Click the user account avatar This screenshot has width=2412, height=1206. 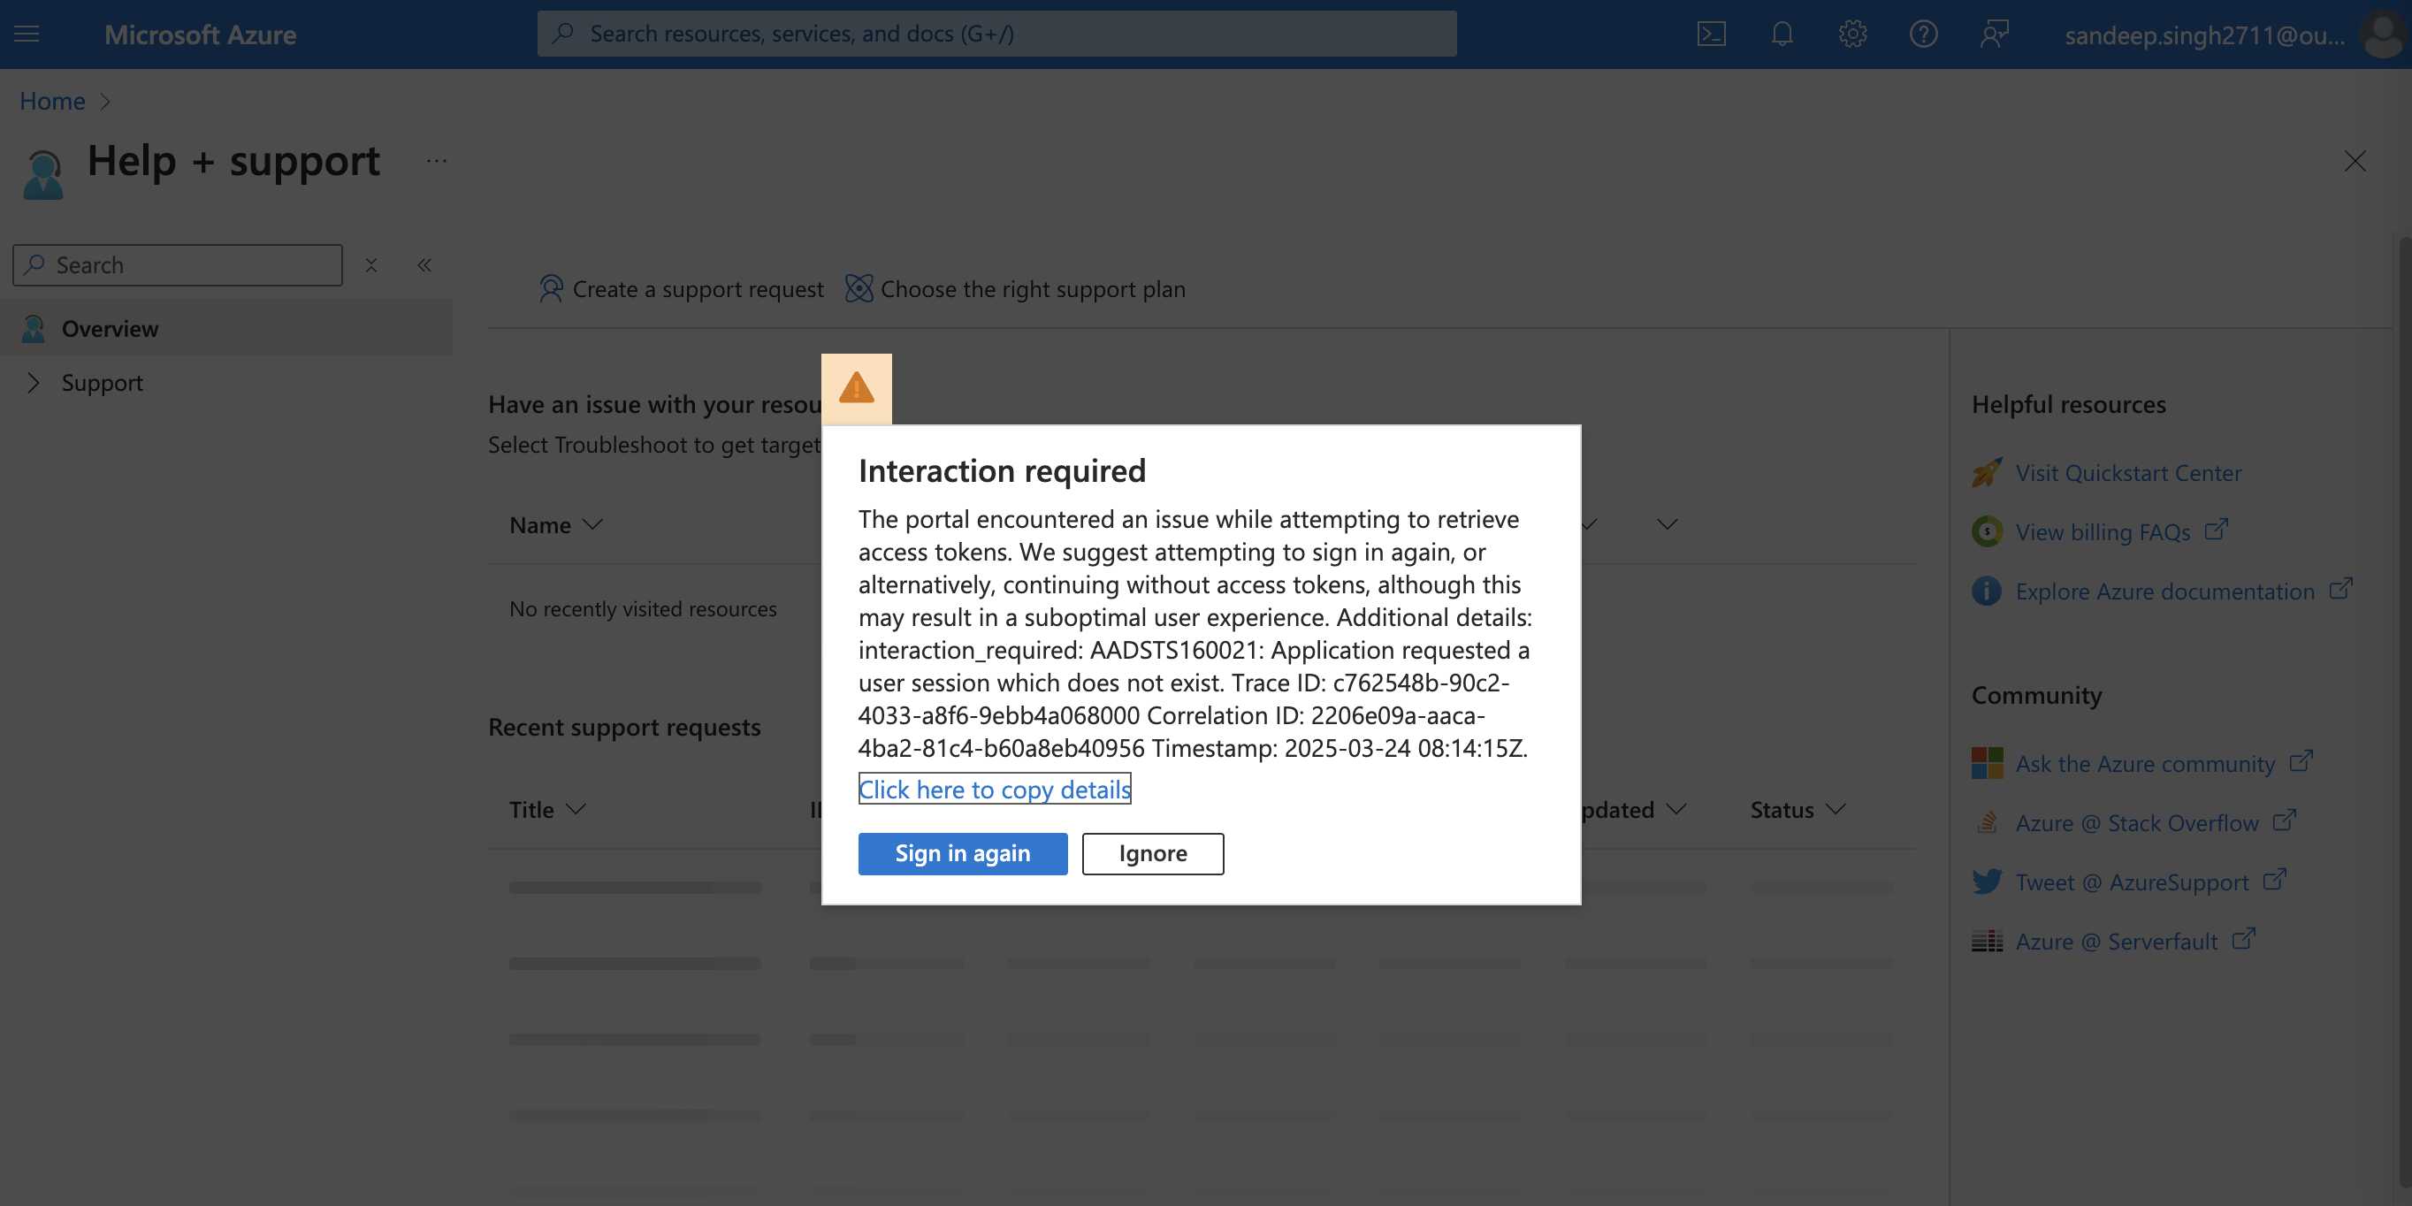point(2384,34)
